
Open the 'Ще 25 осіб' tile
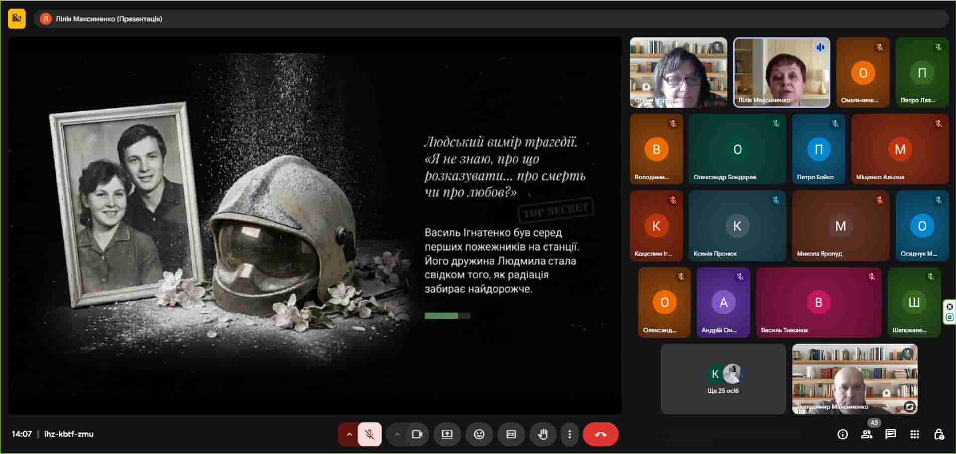click(x=723, y=379)
